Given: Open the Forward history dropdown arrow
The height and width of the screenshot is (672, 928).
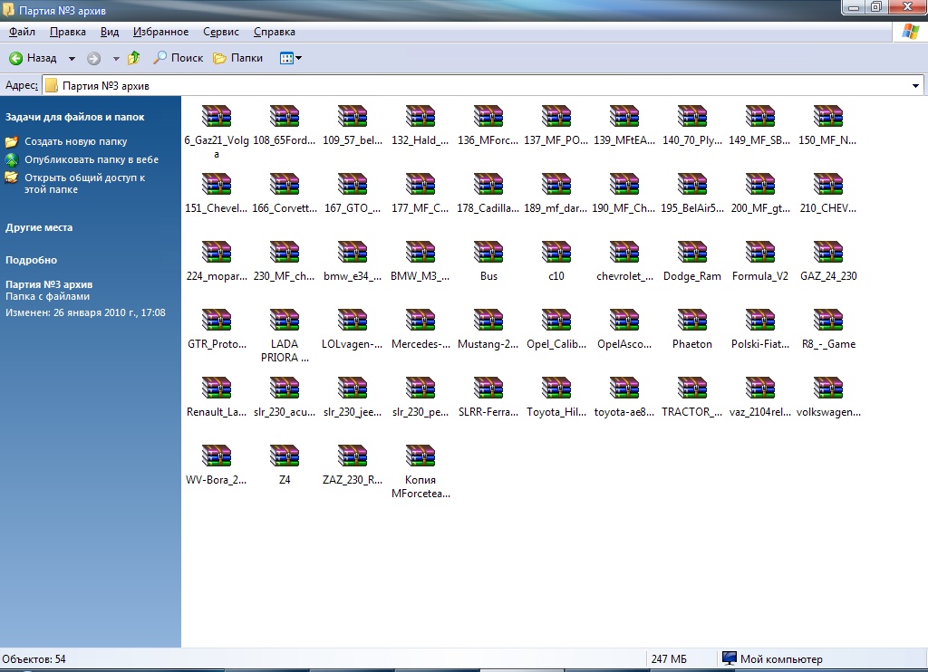Looking at the screenshot, I should click(116, 58).
